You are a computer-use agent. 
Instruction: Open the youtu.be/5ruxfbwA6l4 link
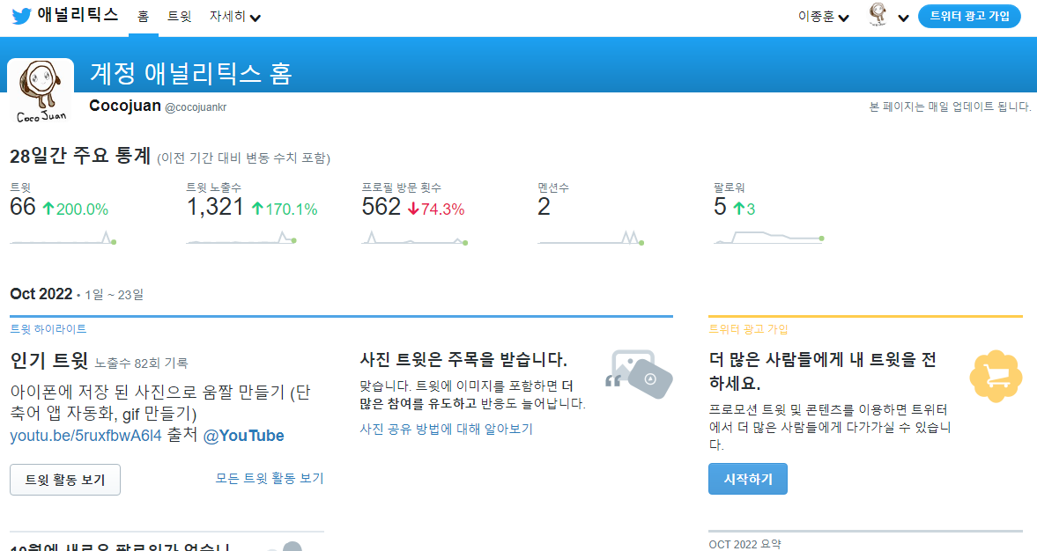(86, 436)
